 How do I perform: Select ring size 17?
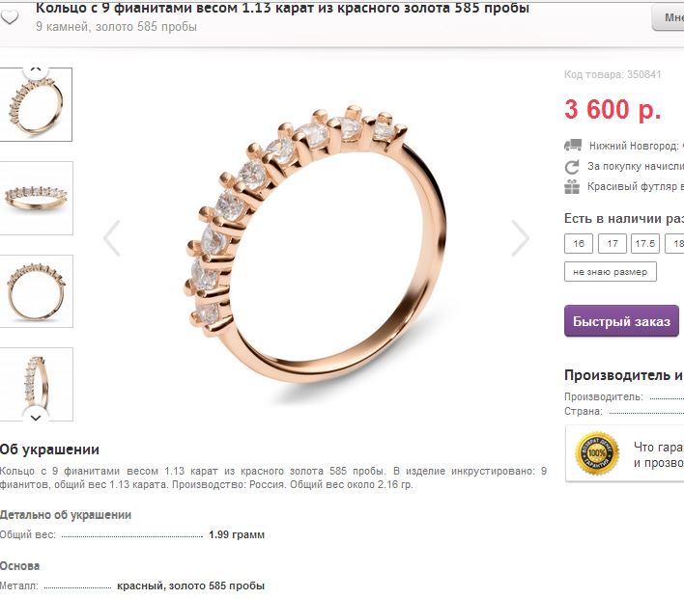(x=612, y=243)
